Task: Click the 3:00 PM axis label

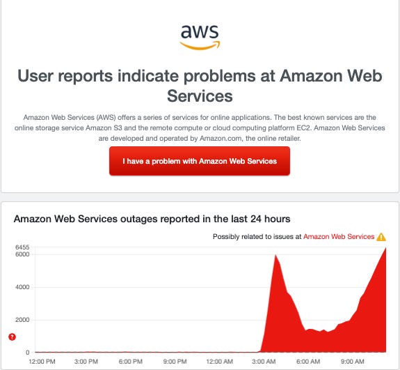Action: pos(86,362)
